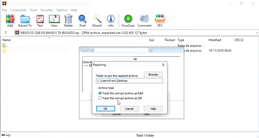Viewport: 259px width, 138px height.
Task: Click the Add archive toolbar icon
Action: pyautogui.click(x=10, y=21)
